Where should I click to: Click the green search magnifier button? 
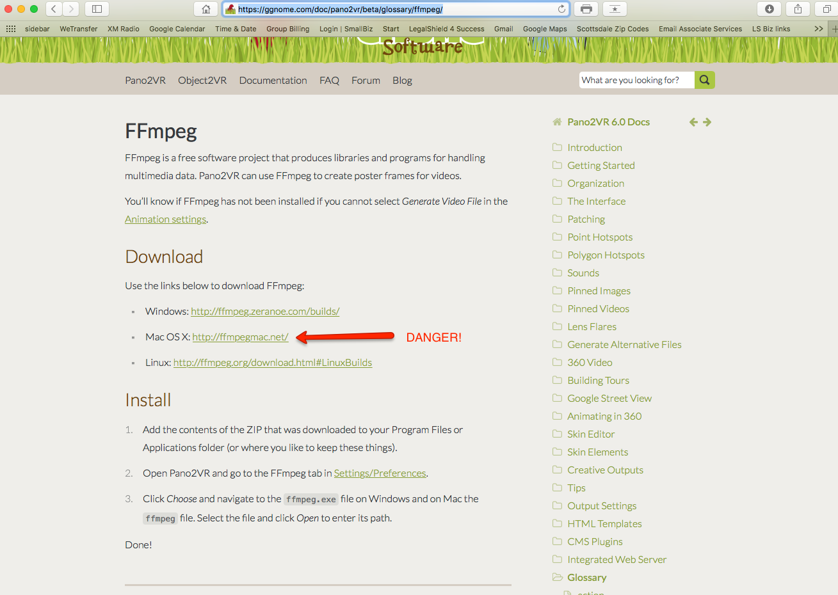coord(705,80)
